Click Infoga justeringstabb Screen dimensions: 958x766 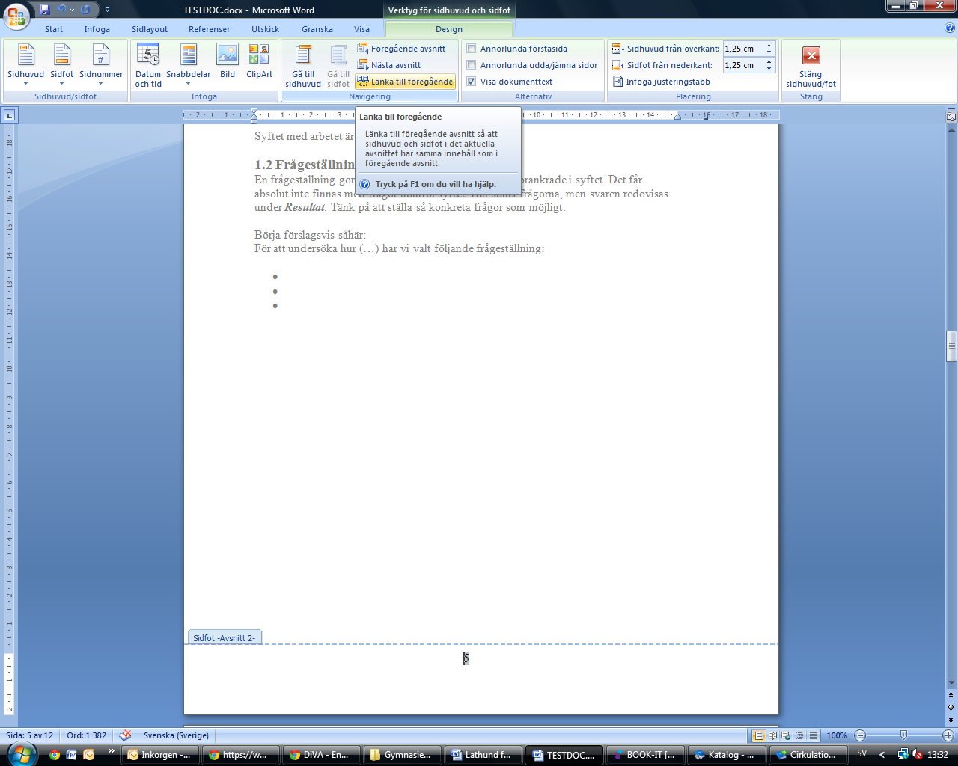click(x=662, y=82)
